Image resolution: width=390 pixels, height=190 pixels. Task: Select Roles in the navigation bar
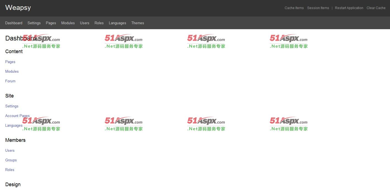(99, 23)
